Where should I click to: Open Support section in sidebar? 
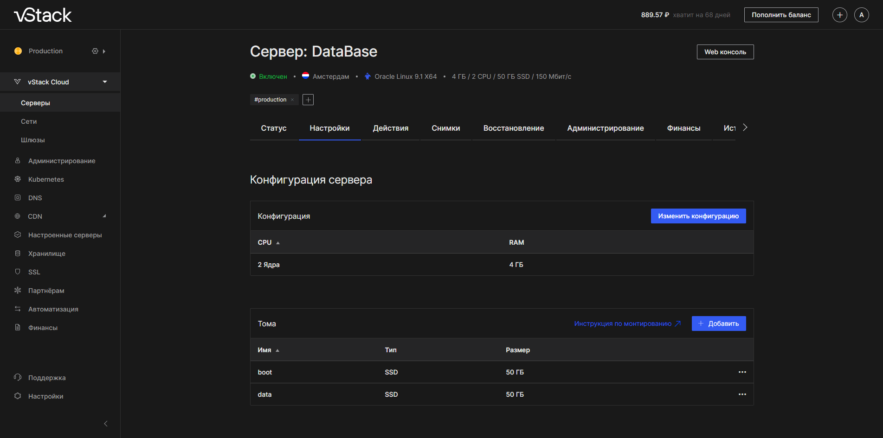46,378
